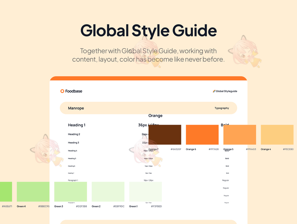The width and height of the screenshot is (297, 224).
Task: Pick the Green 1 palest swatch
Action: tap(145, 192)
